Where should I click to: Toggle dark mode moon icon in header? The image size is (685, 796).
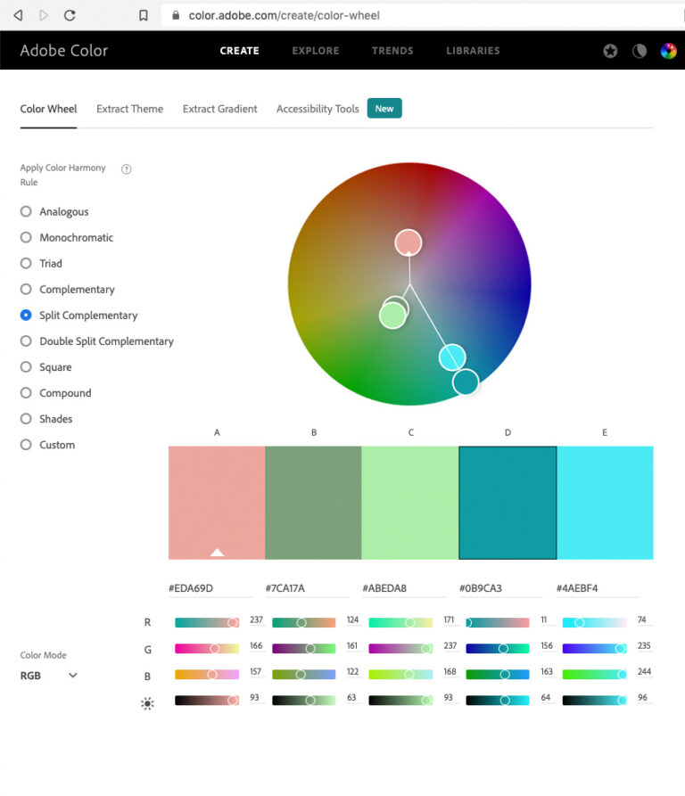click(640, 51)
